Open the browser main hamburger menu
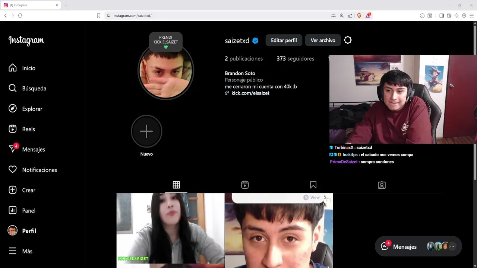The image size is (477, 268). pos(471,16)
